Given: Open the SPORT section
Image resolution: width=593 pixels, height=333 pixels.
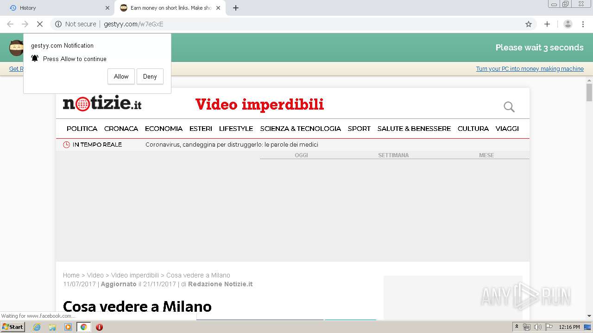Looking at the screenshot, I should 359,129.
